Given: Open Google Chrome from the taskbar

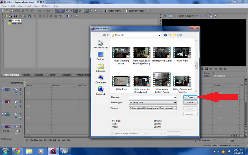Looking at the screenshot, I should [17, 151].
